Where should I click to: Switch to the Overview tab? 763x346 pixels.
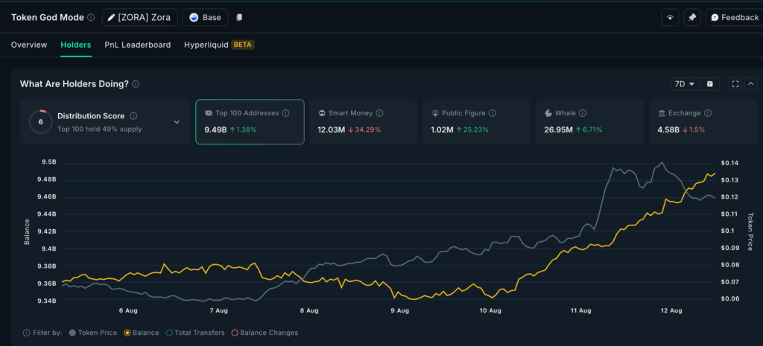[29, 45]
